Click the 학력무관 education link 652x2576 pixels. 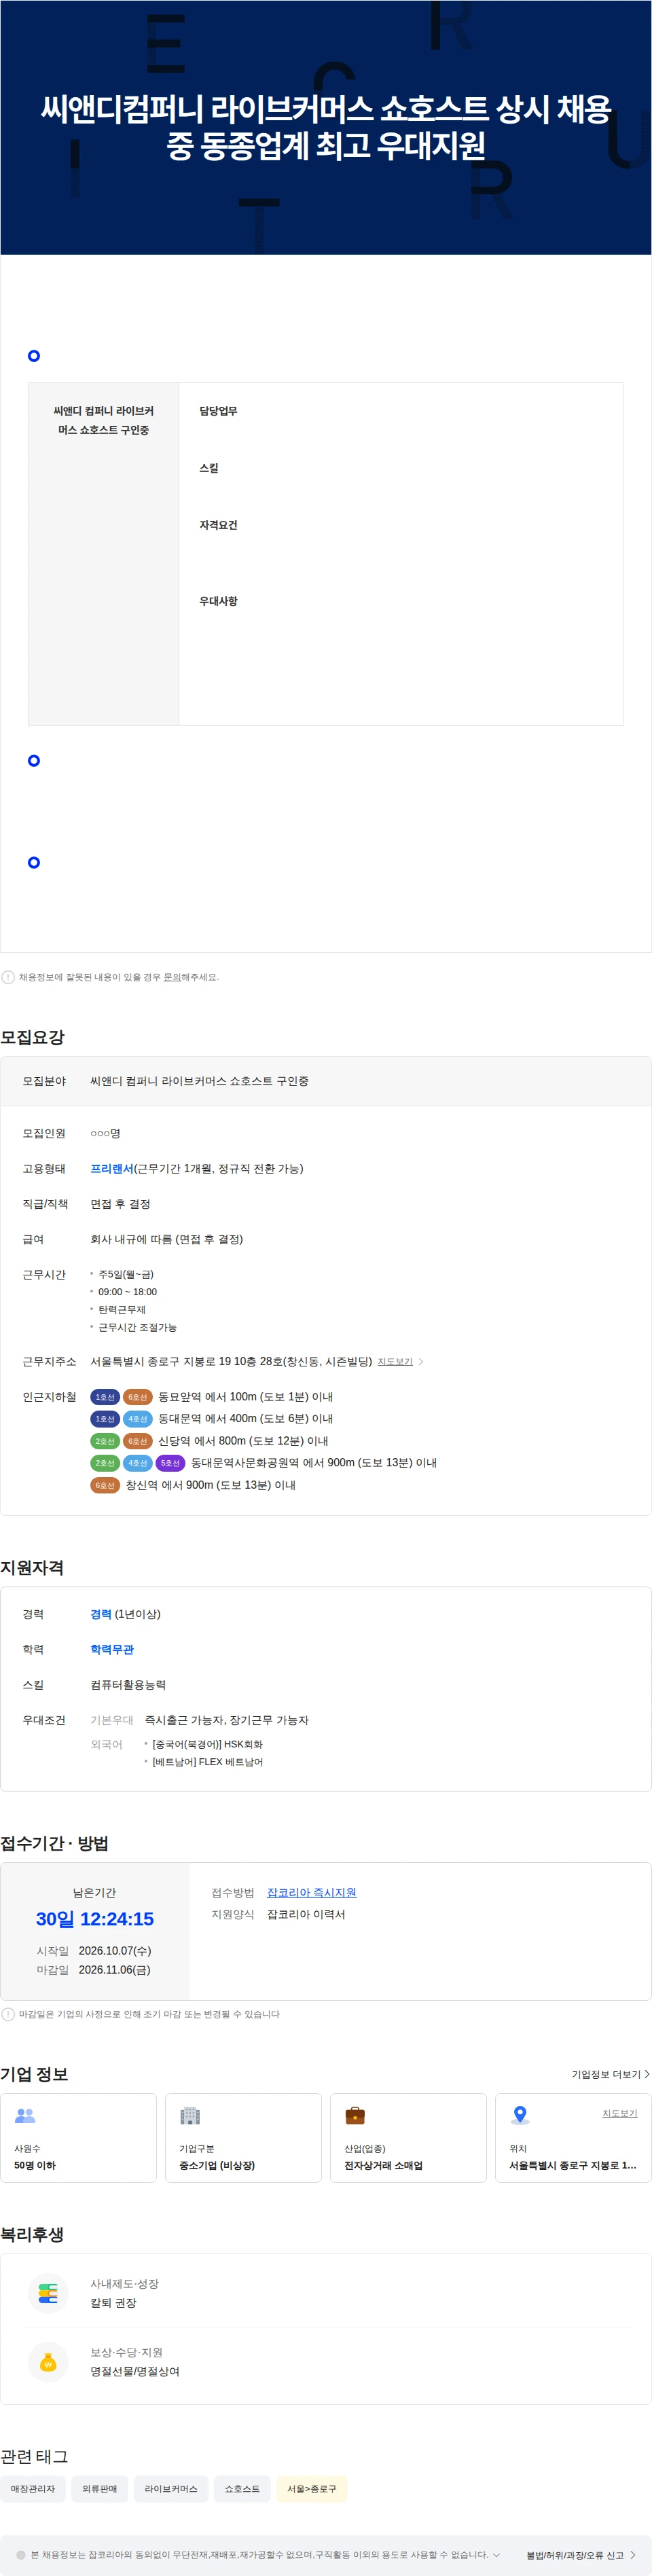pos(112,1650)
